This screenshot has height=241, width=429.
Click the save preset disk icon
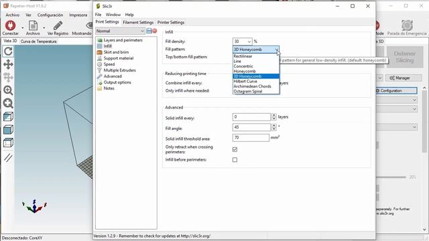click(149, 31)
